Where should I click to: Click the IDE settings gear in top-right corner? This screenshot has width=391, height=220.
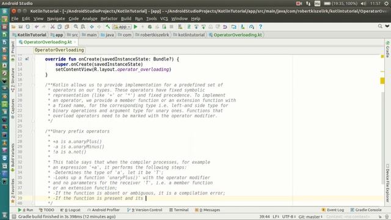coord(386,4)
